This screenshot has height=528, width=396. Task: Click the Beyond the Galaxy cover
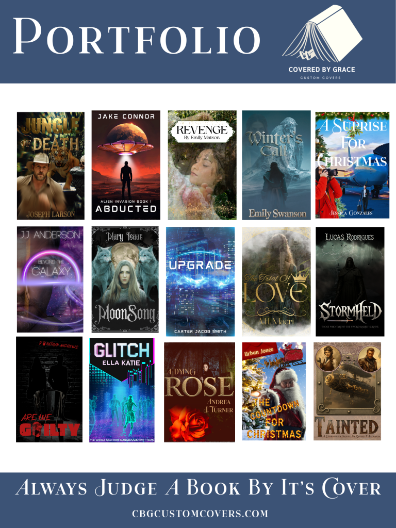50,279
